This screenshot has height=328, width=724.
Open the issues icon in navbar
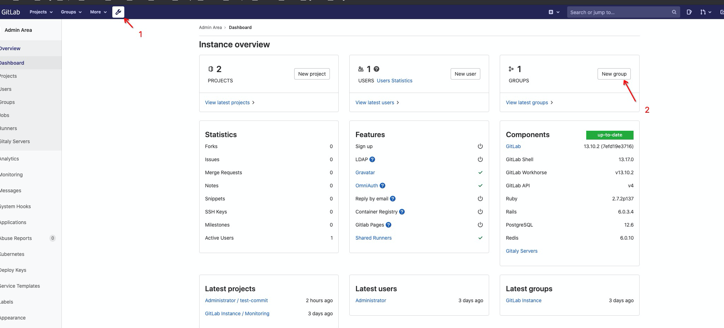click(689, 12)
